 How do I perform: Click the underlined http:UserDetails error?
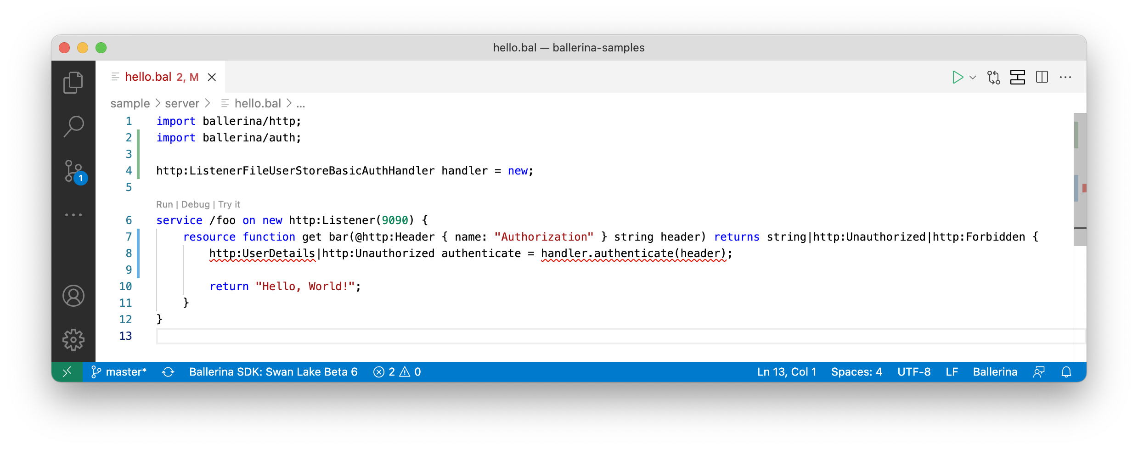point(262,253)
